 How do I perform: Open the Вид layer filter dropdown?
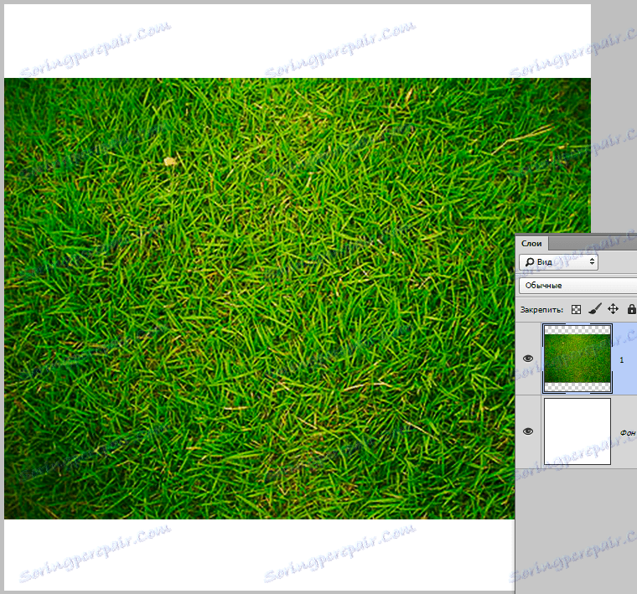pyautogui.click(x=558, y=262)
